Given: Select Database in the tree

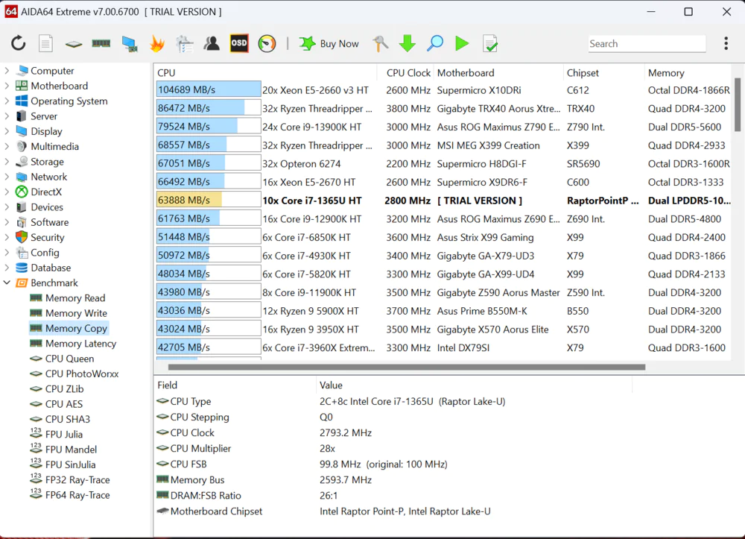Looking at the screenshot, I should point(51,268).
